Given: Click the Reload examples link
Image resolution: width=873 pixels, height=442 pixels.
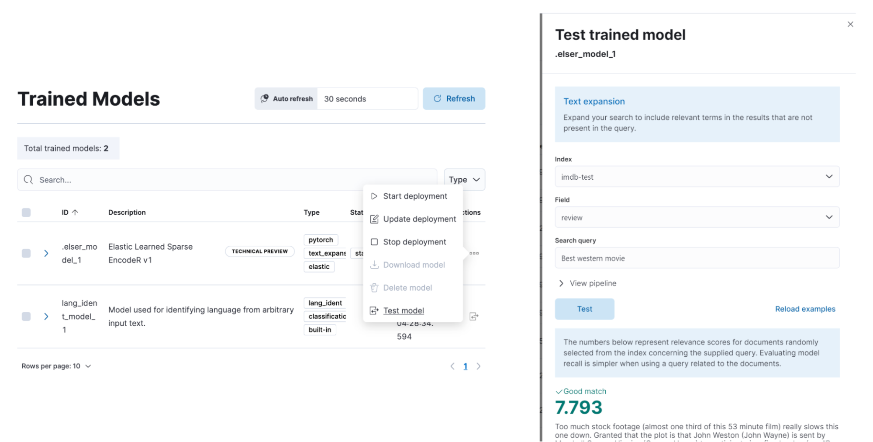Looking at the screenshot, I should (x=805, y=309).
